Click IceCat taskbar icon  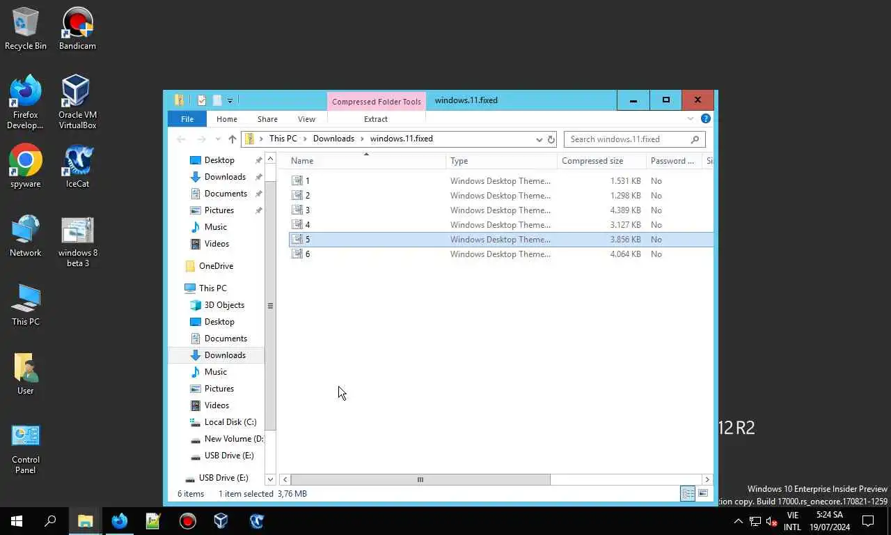[x=255, y=521]
